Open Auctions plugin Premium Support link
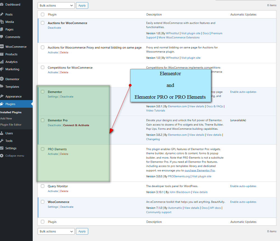 (x=217, y=33)
